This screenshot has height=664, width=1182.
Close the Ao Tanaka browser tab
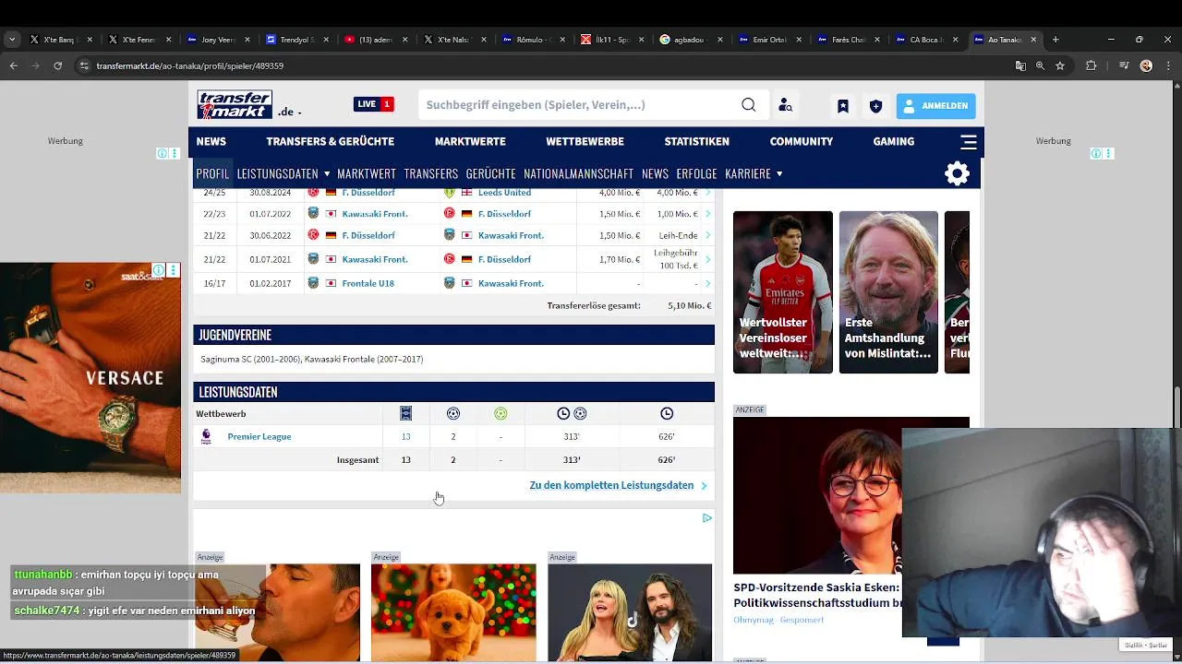[x=1033, y=40]
